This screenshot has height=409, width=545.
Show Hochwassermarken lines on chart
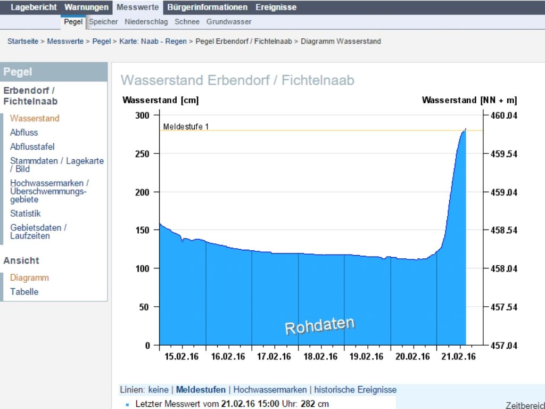270,390
